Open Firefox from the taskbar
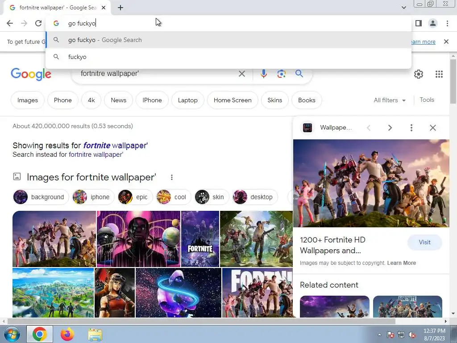457x343 pixels. coord(67,335)
